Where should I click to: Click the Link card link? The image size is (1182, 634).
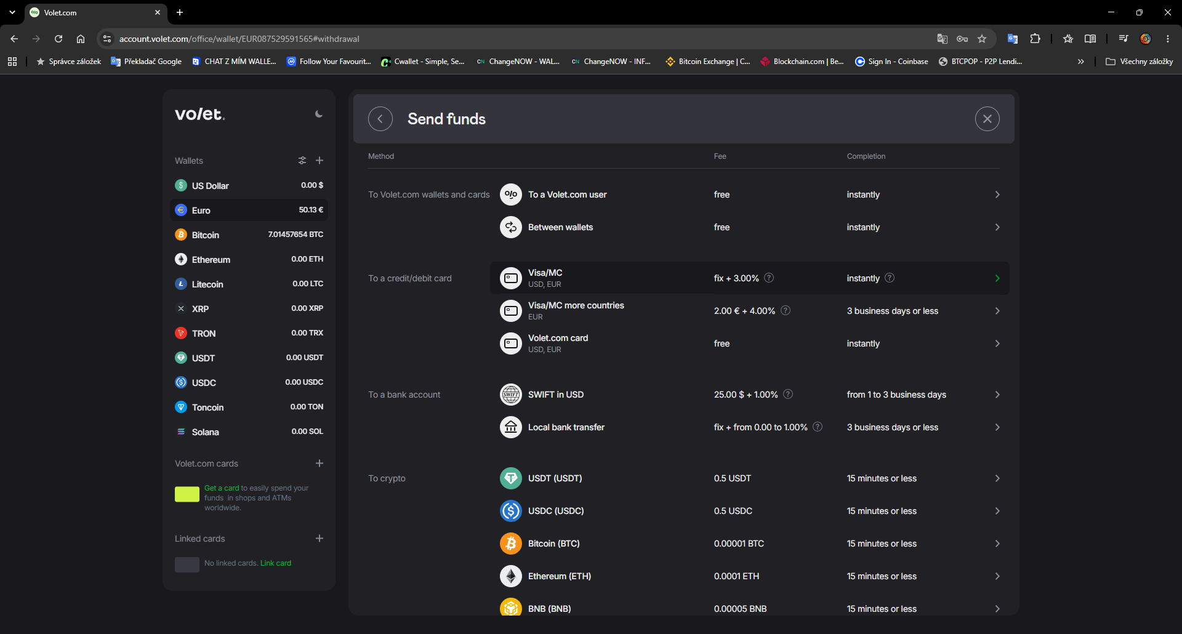(x=276, y=563)
